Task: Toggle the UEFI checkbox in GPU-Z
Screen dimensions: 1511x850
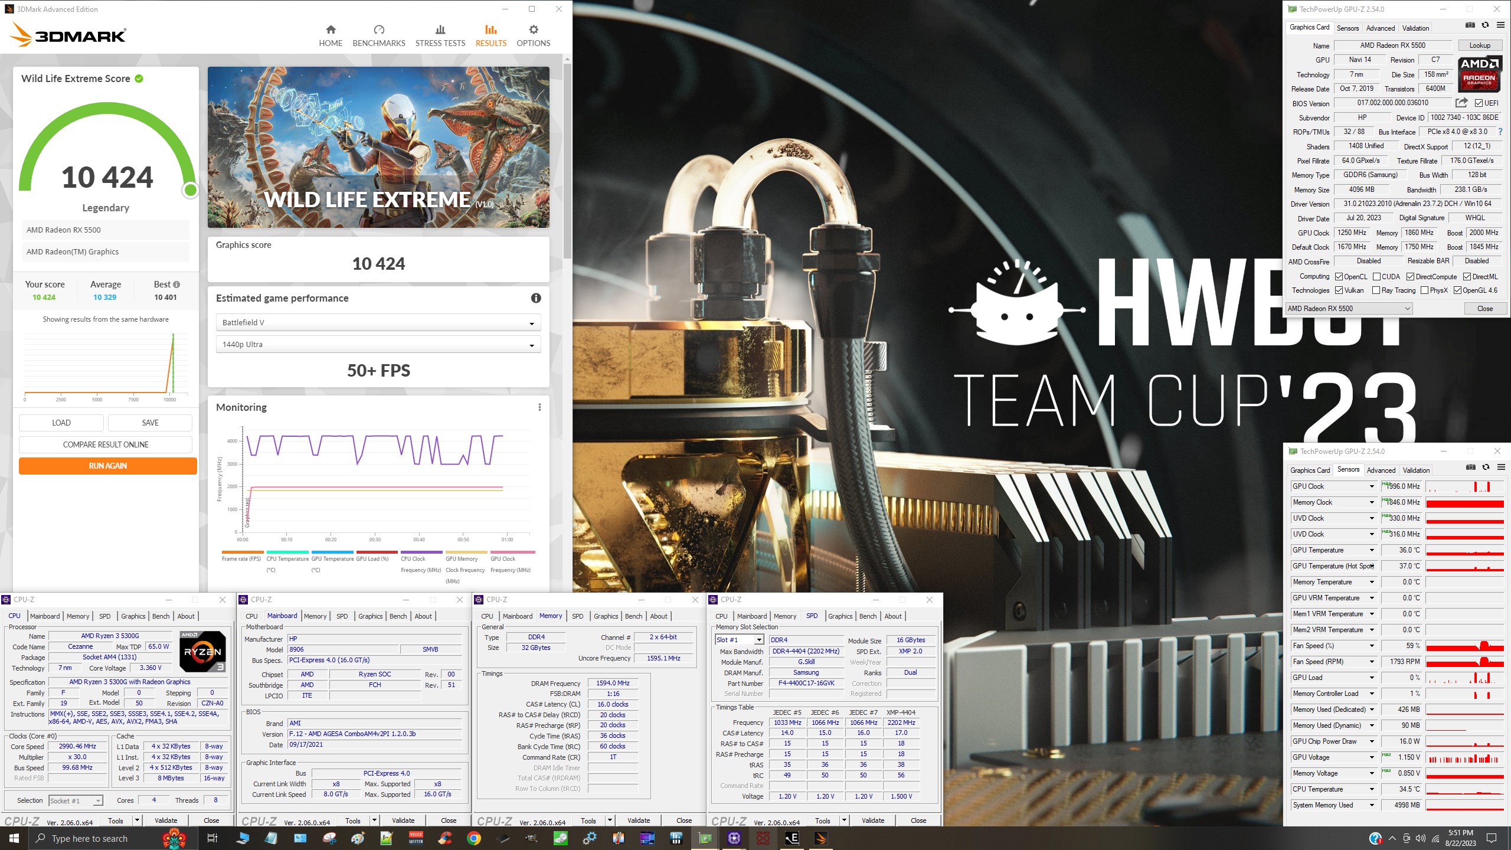Action: (1479, 103)
